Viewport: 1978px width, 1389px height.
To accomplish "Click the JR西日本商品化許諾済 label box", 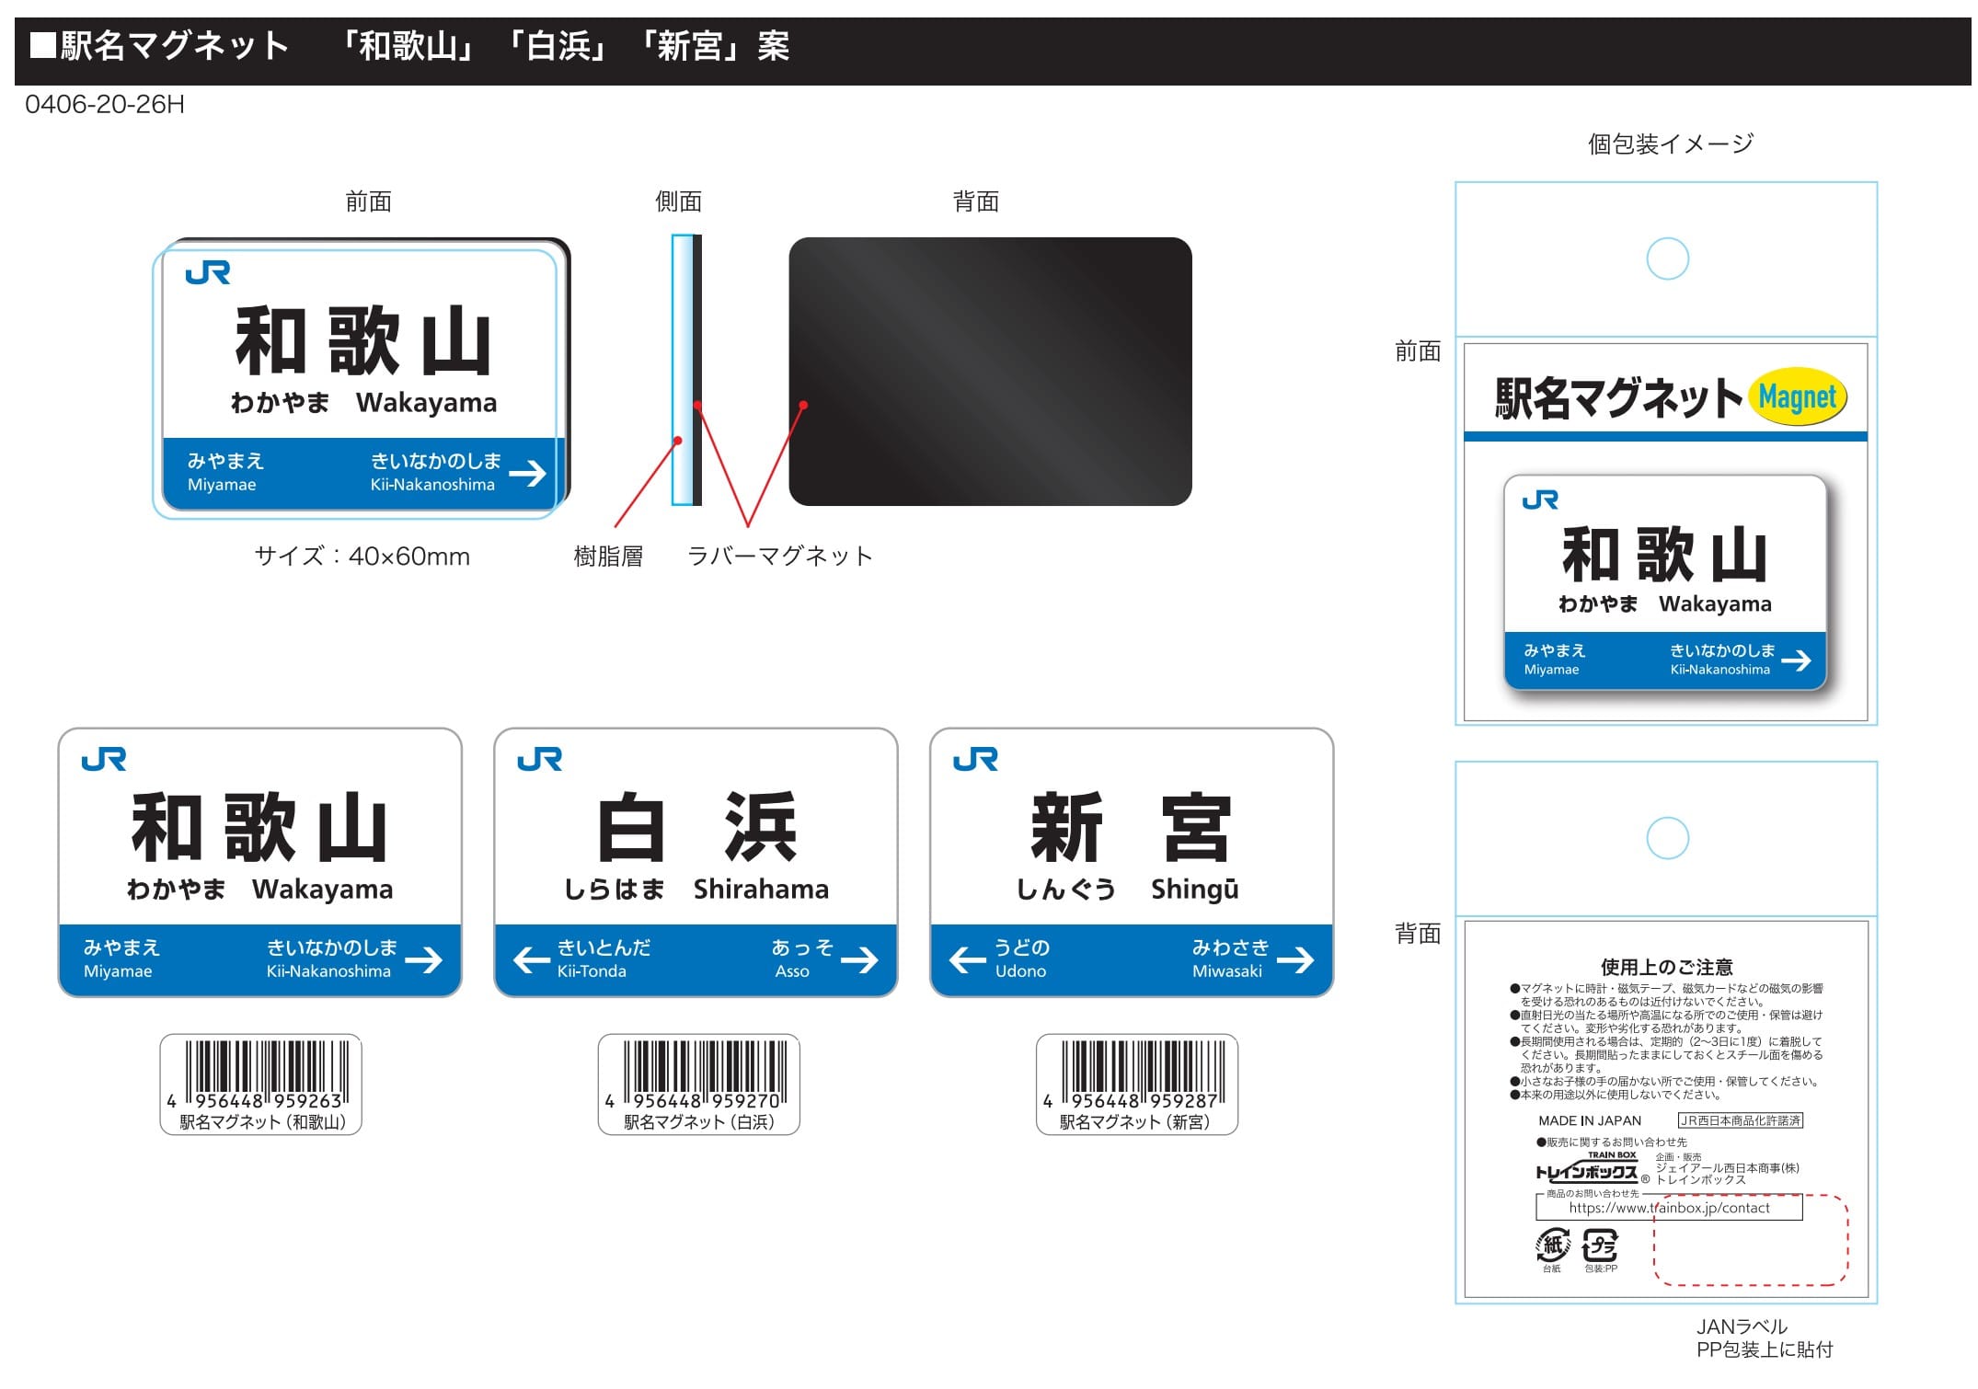I will (1741, 1120).
